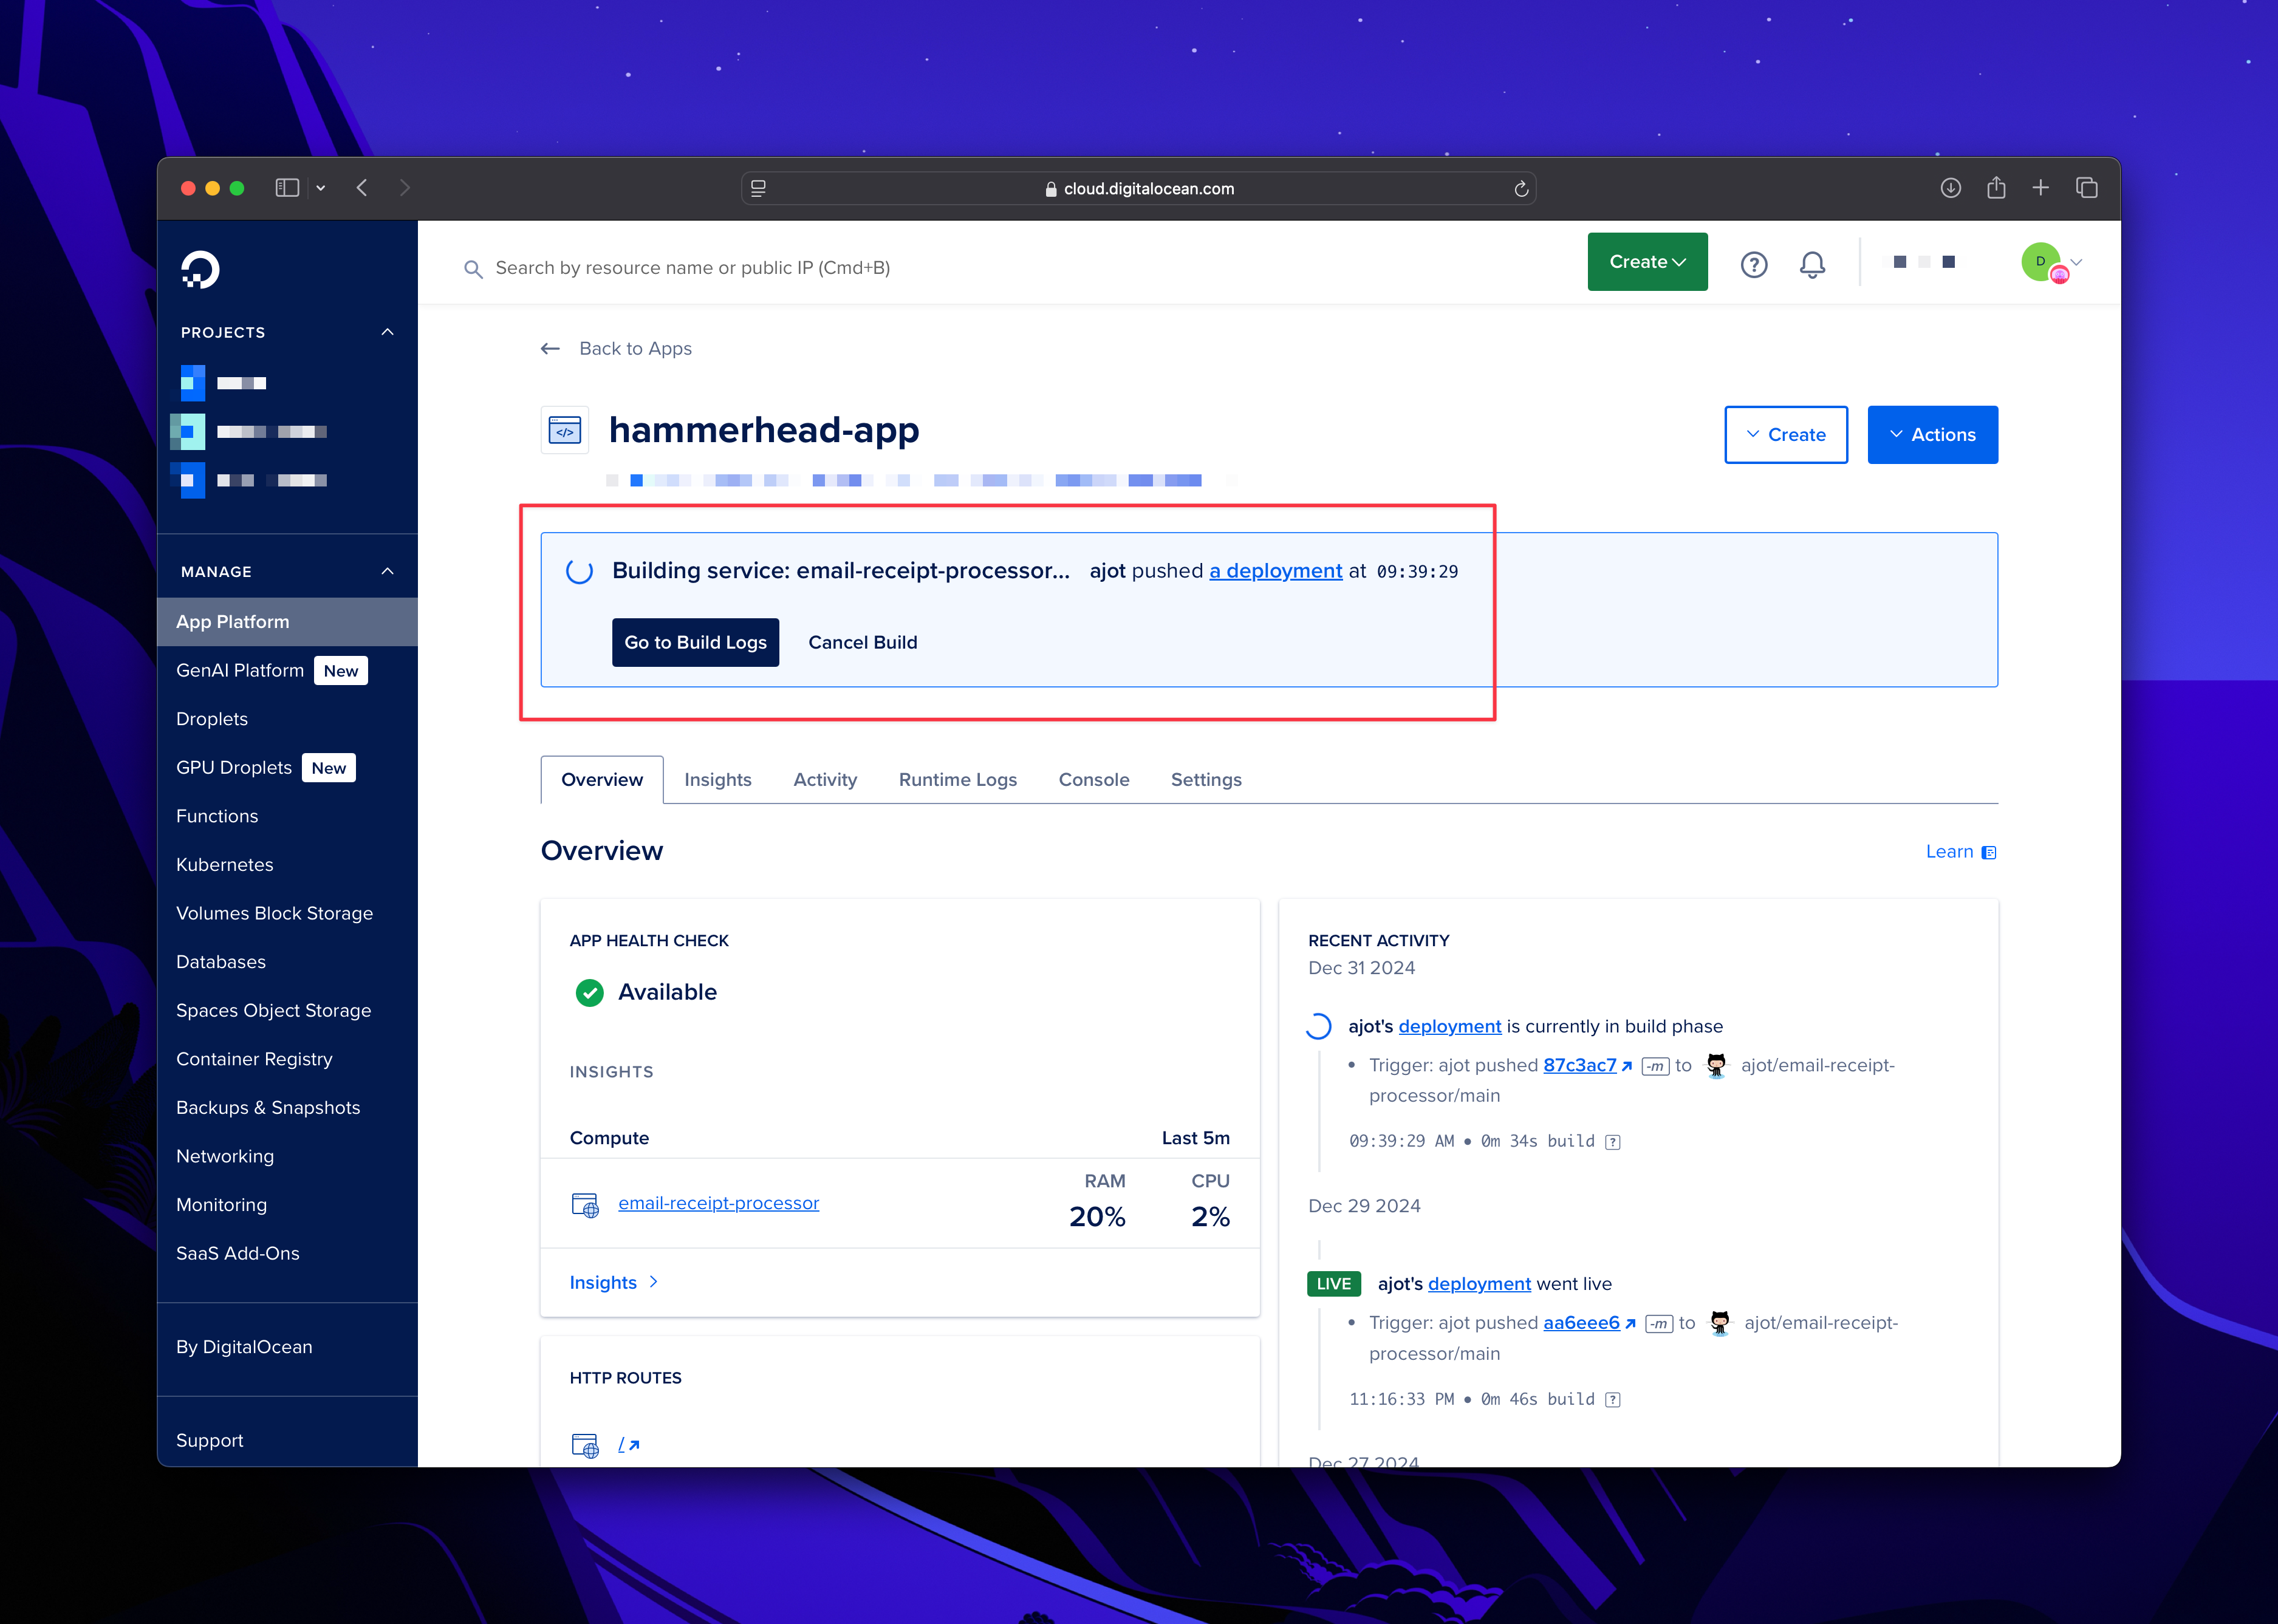The width and height of the screenshot is (2278, 1624).
Task: Open the help question mark icon
Action: (x=1754, y=264)
